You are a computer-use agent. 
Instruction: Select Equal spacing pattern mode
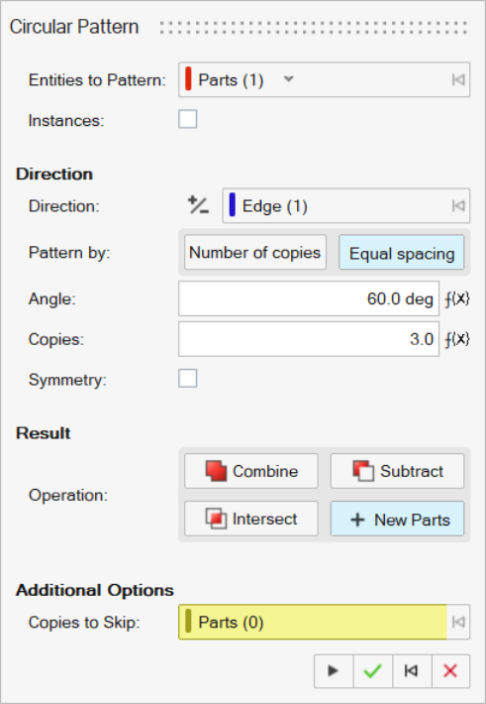pyautogui.click(x=401, y=252)
